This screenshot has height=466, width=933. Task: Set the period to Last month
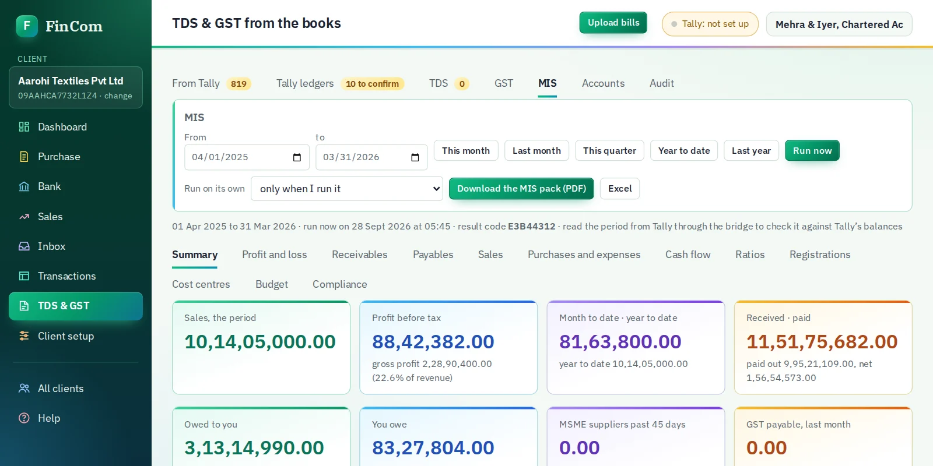point(536,150)
